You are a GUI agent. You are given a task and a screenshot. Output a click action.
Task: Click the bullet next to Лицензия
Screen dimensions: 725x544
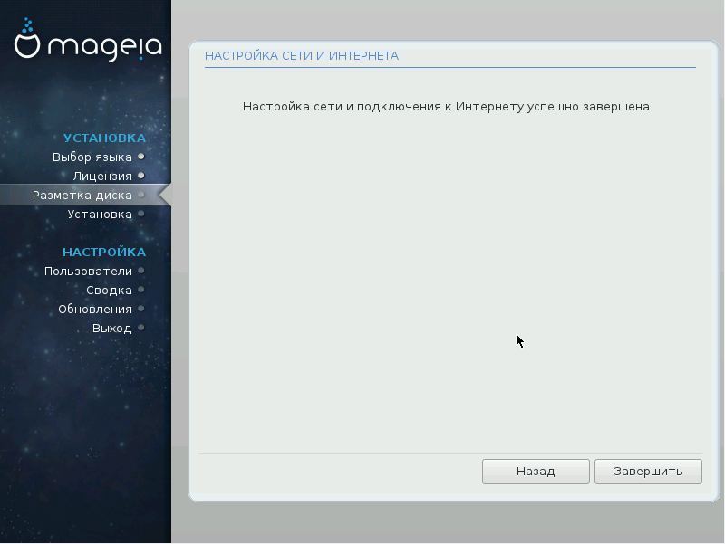coord(141,176)
